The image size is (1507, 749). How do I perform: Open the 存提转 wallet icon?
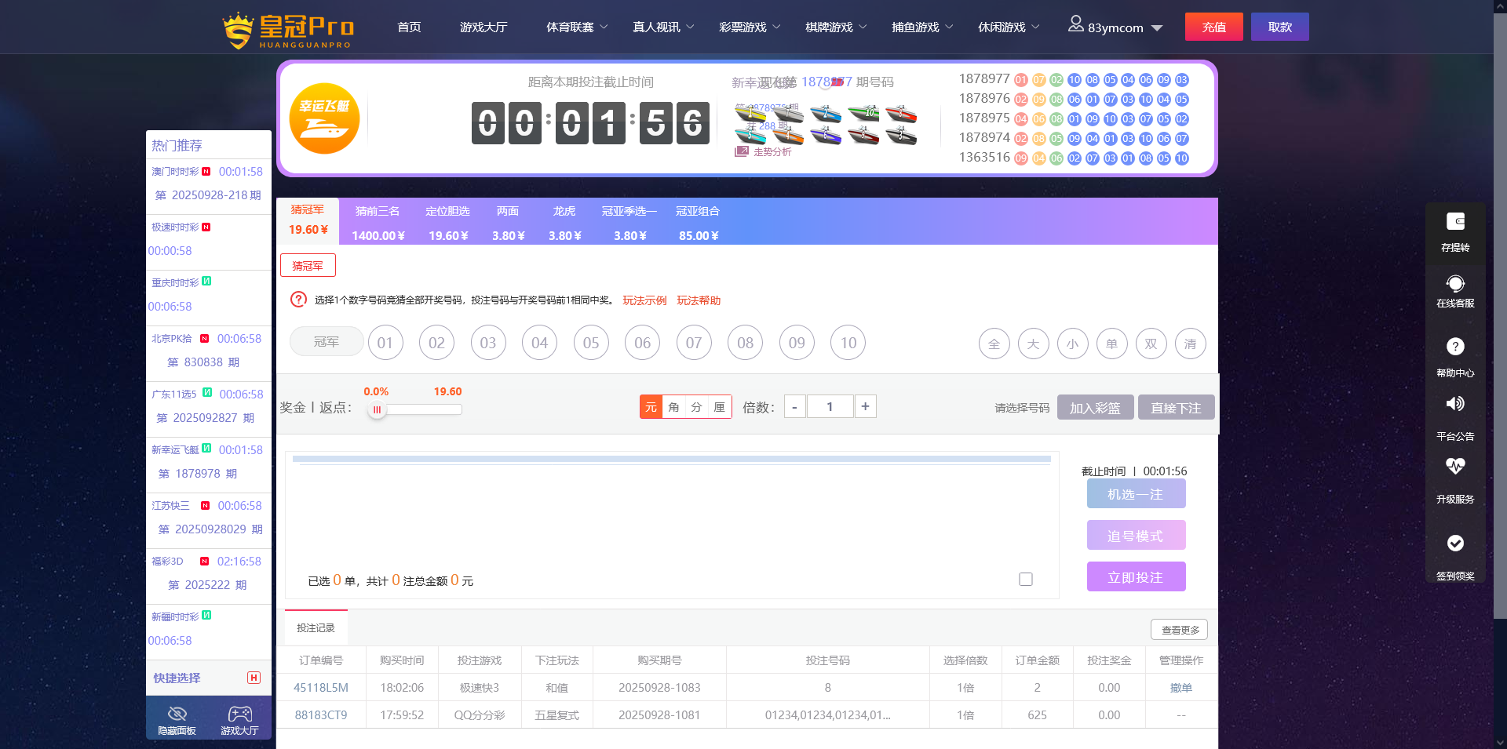(x=1454, y=222)
